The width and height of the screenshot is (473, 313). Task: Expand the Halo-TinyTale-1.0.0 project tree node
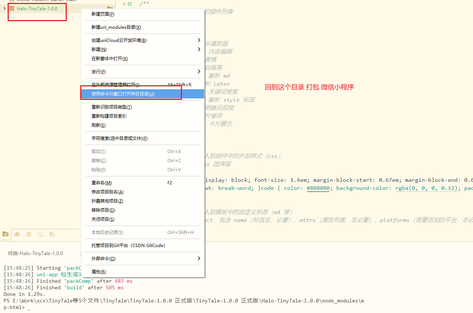coord(4,8)
